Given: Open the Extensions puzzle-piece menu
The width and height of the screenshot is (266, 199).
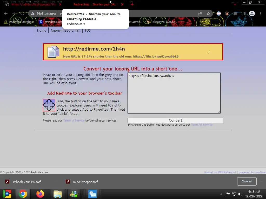Looking at the screenshot, I should 235,13.
